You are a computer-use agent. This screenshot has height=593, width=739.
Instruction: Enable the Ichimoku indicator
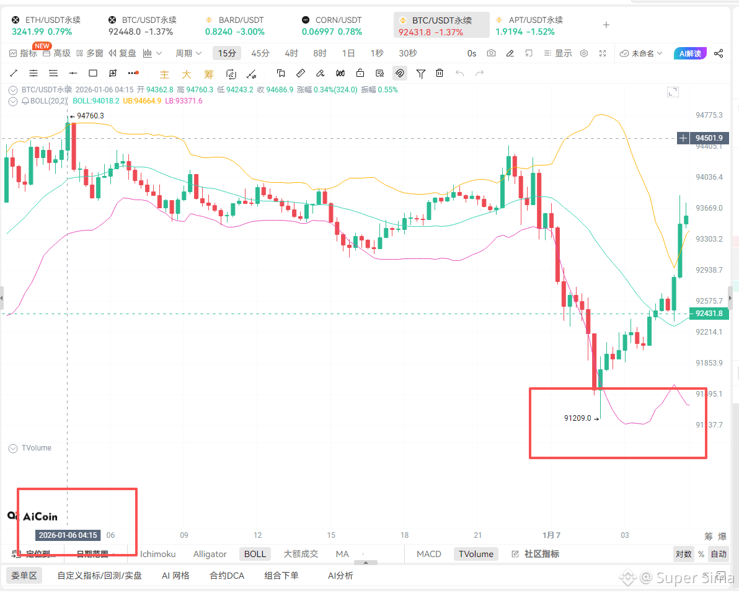158,555
